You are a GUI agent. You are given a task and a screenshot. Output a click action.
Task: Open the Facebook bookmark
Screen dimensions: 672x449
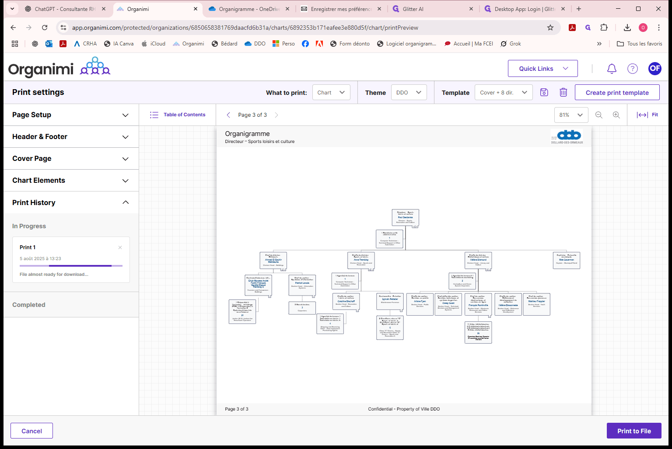pos(305,44)
